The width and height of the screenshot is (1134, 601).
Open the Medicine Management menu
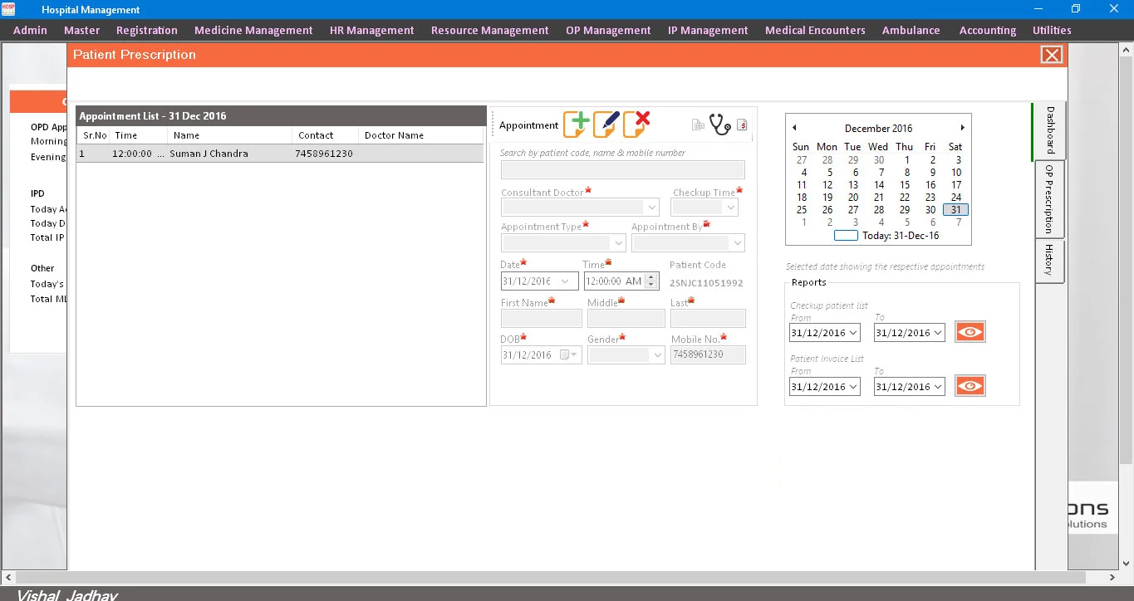tap(253, 30)
